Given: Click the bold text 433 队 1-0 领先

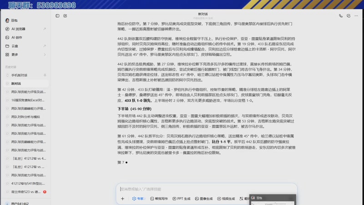Looking at the screenshot, I should (138, 101).
